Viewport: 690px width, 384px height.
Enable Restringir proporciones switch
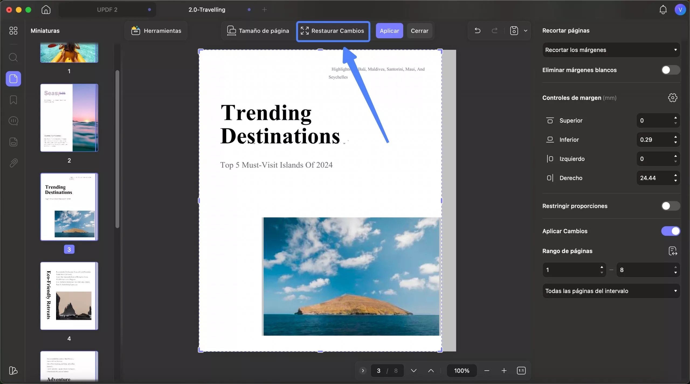pos(670,206)
